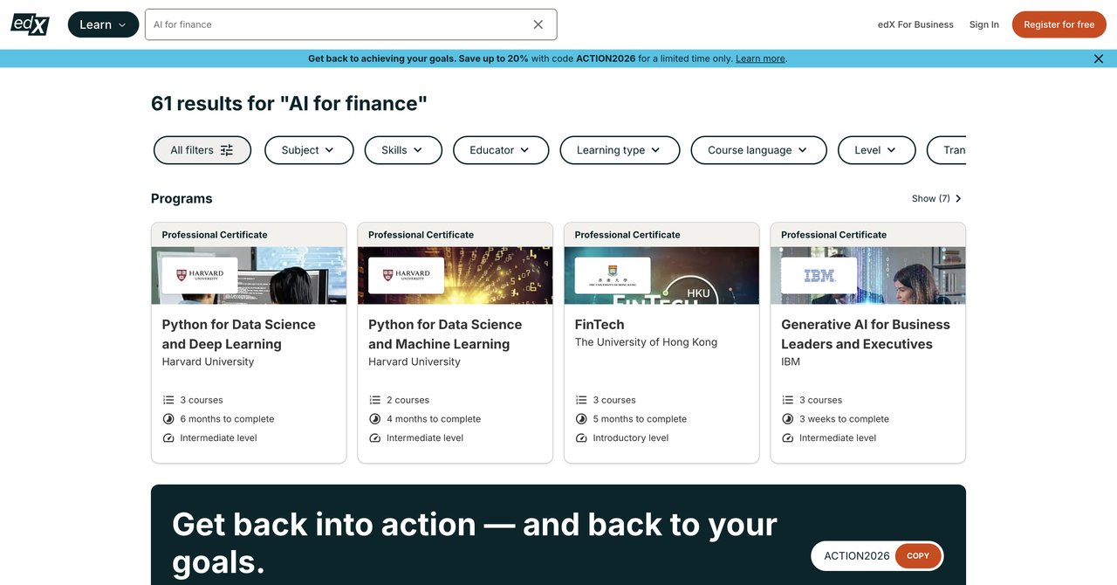Click the Programs section heading

click(182, 199)
